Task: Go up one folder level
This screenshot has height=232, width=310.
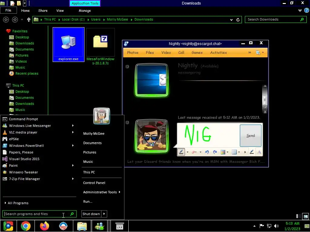Action: pos(29,20)
